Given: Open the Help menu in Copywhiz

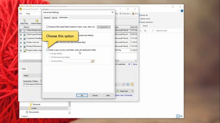Looking at the screenshot, I should [x=28, y=14].
